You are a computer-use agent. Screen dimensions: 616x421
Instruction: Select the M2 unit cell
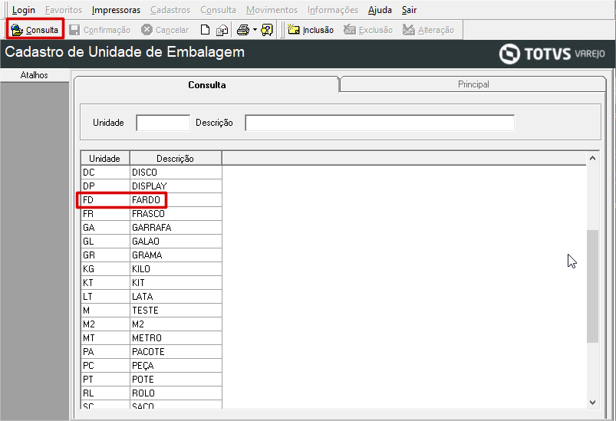(x=105, y=324)
